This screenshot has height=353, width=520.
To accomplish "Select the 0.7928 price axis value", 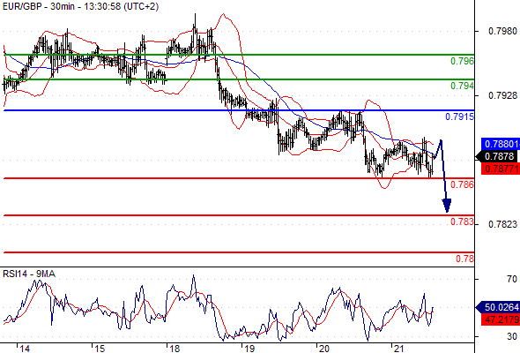I will click(502, 95).
